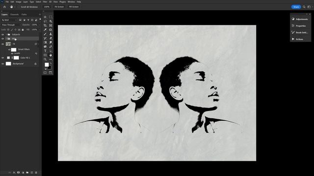The height and width of the screenshot is (176, 314).
Task: Select the Eyedropper tool
Action: click(45, 30)
